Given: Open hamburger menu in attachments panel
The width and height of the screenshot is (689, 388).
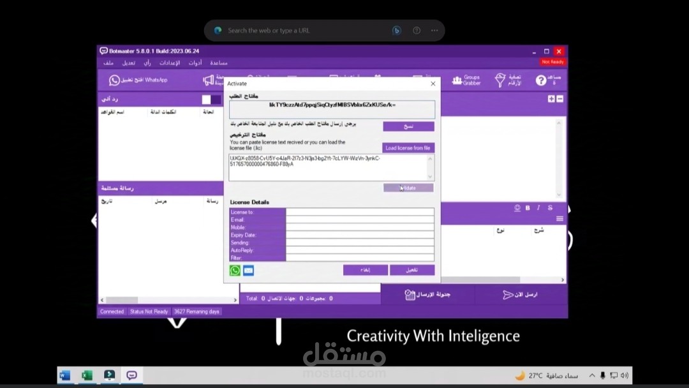Looking at the screenshot, I should [x=560, y=218].
